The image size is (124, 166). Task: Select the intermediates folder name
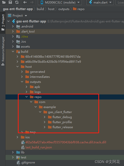pyautogui.click(x=40, y=77)
